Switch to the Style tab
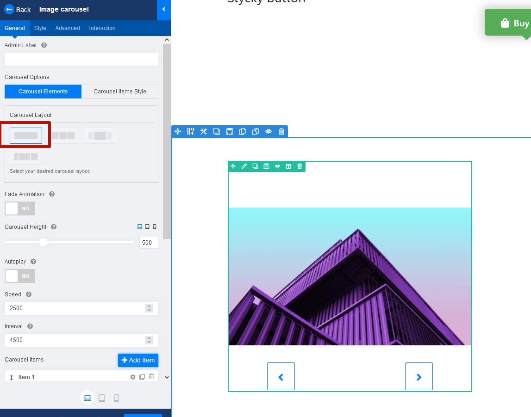Screen dimensions: 531x417 tap(40, 28)
